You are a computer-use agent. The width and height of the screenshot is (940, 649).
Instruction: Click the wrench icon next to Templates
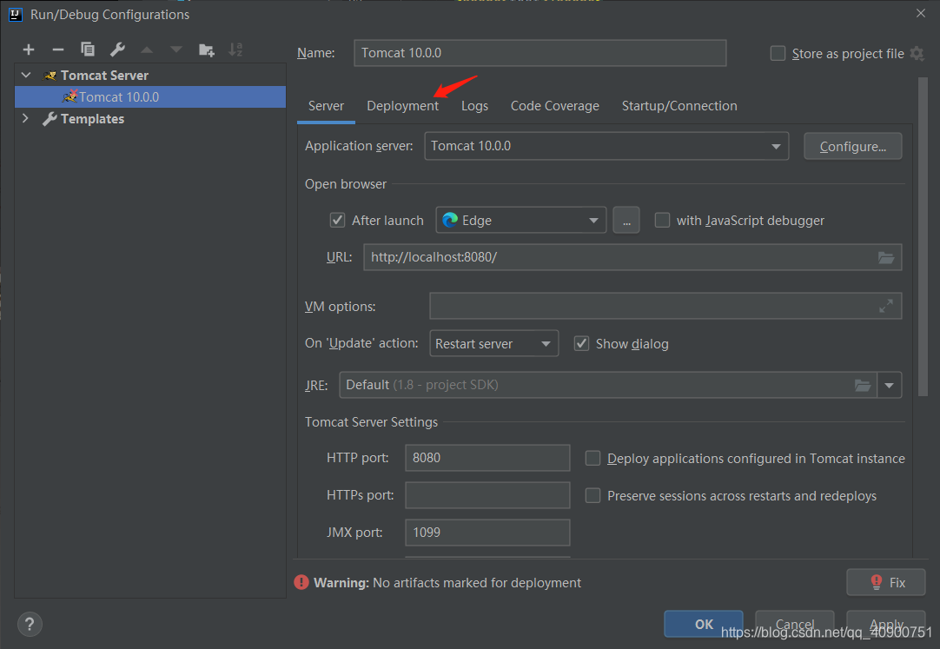[x=50, y=119]
